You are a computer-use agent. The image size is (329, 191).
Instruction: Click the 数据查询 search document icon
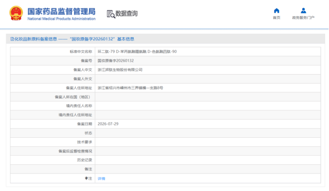111,14
